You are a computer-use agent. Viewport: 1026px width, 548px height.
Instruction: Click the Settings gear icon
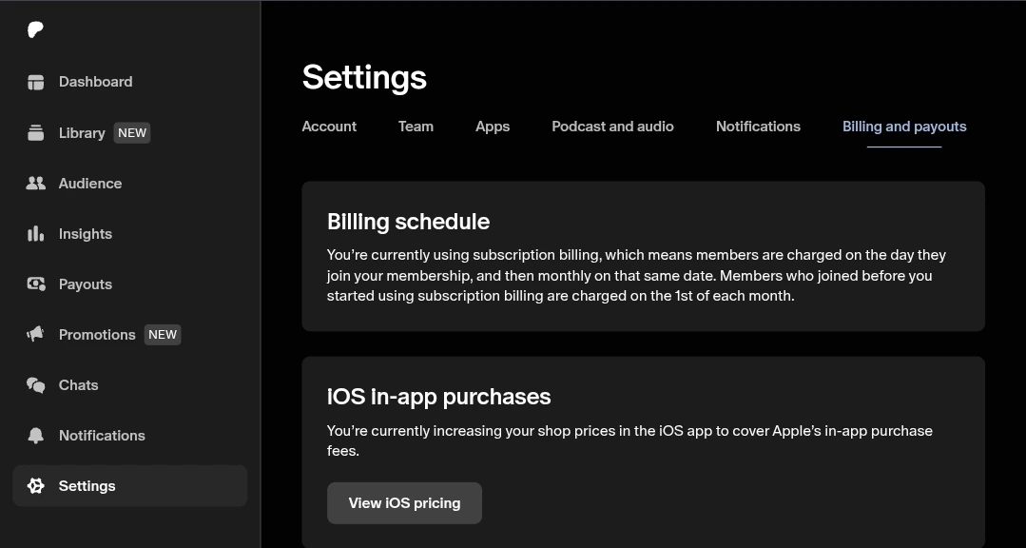[x=35, y=486]
